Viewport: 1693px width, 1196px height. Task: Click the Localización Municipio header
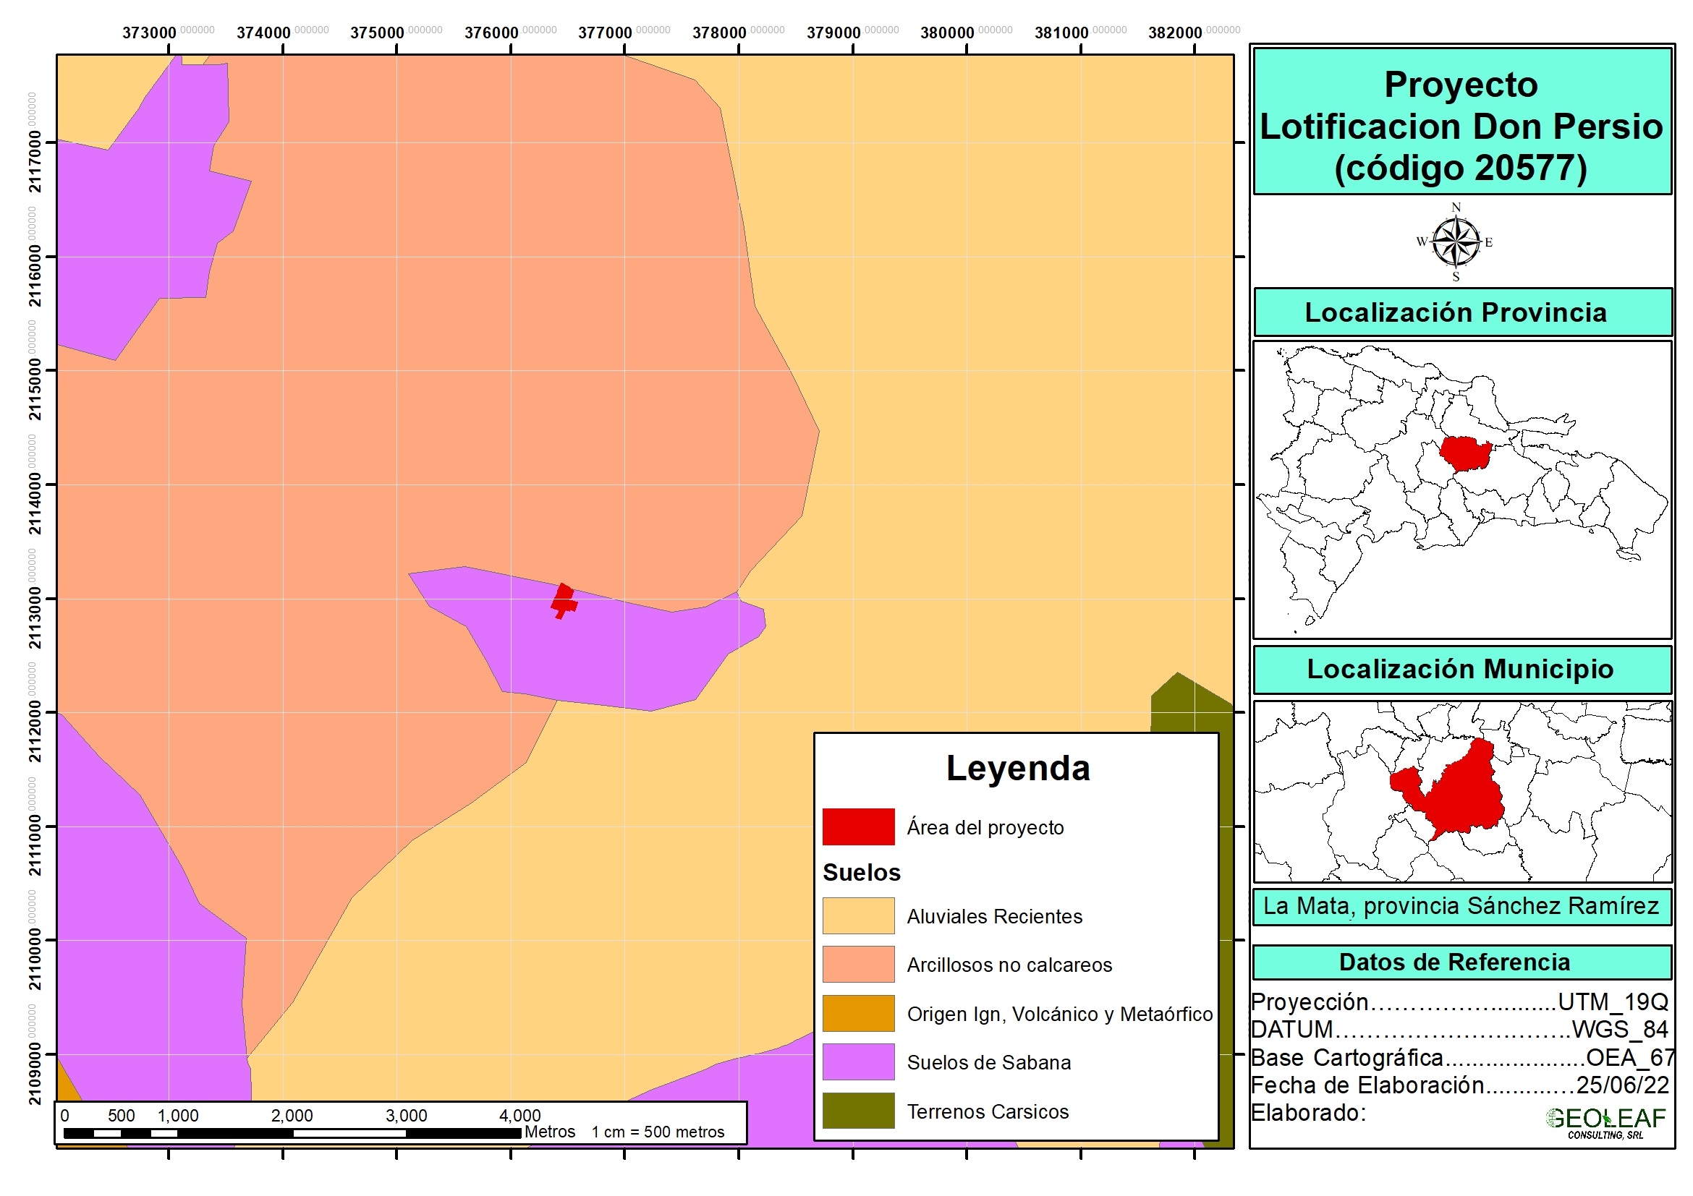(1460, 669)
